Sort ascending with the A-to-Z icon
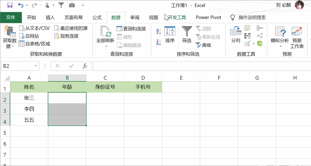The width and height of the screenshot is (311, 166). click(x=158, y=31)
